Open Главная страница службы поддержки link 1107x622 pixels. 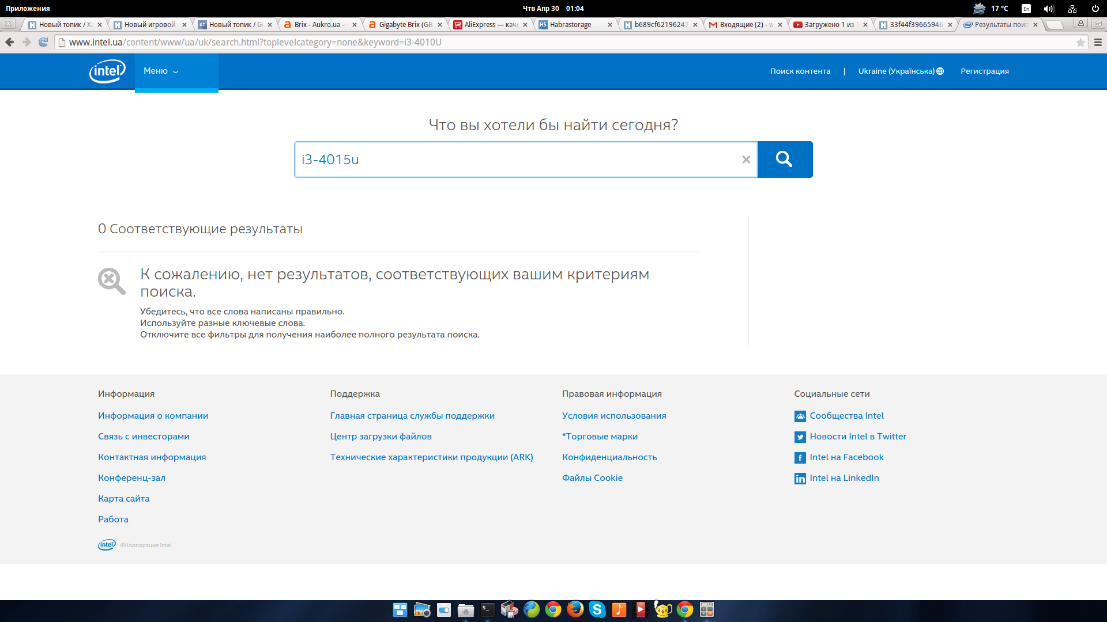pyautogui.click(x=412, y=416)
